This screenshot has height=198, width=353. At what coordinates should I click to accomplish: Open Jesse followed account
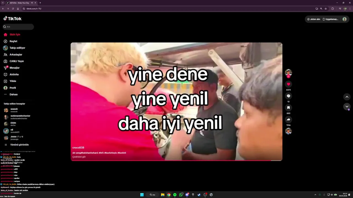14,138
